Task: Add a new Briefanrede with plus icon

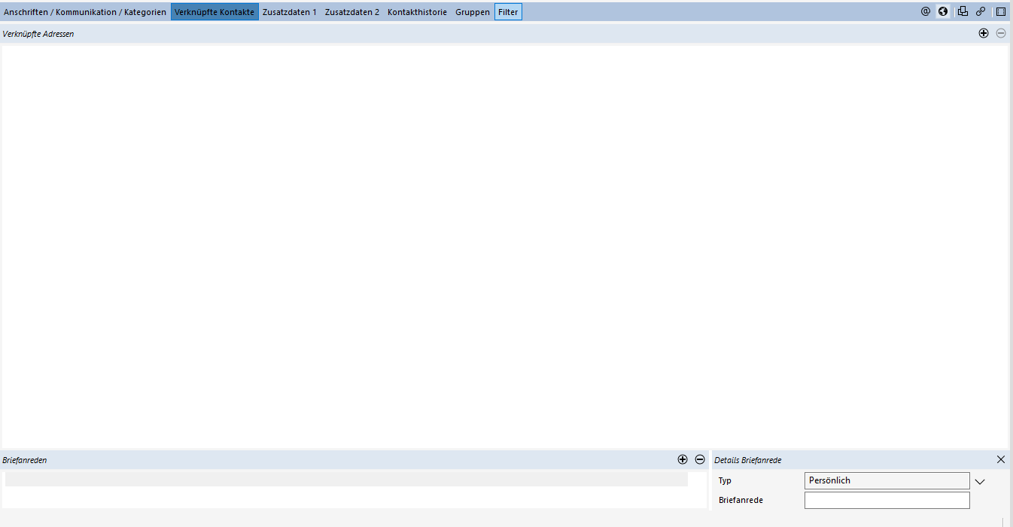Action: tap(683, 459)
